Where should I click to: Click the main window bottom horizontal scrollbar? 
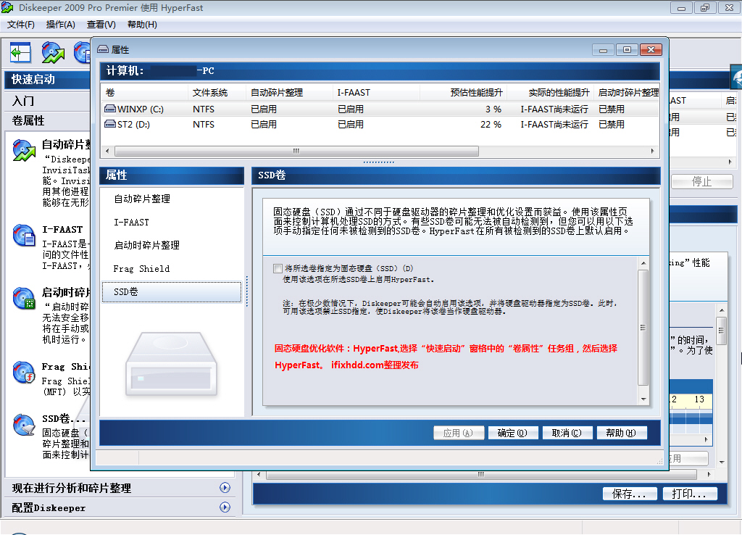click(x=481, y=474)
